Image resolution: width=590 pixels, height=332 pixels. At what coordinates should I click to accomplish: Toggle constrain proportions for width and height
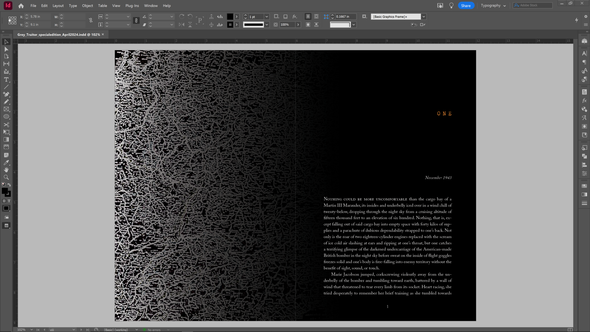[91, 20]
